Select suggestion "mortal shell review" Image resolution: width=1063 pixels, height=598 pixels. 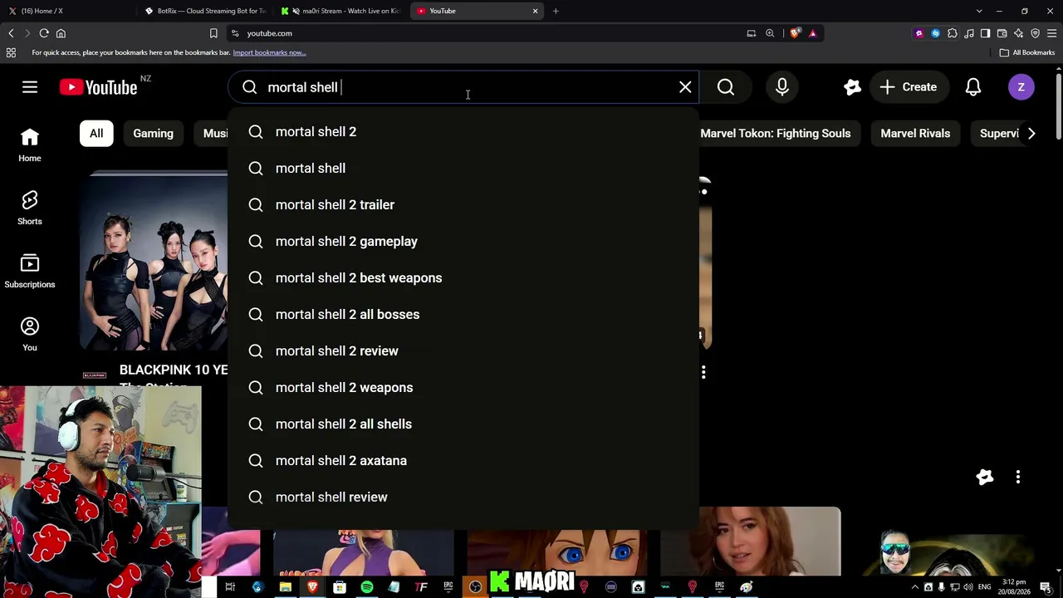click(463, 497)
